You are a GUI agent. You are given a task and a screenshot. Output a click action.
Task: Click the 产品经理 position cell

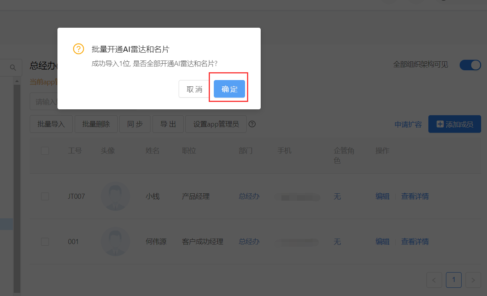(196, 196)
